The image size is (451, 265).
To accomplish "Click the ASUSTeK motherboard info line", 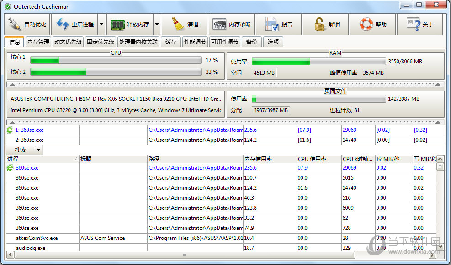I will 116,99.
